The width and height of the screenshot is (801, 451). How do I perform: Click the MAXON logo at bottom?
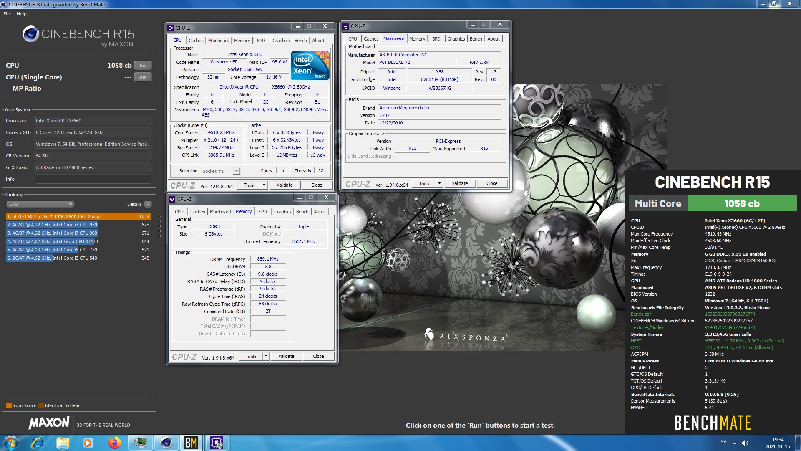click(x=49, y=423)
